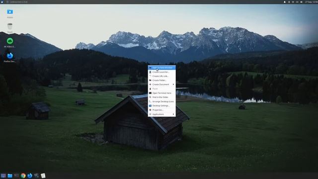Click the grid icon beside Applications
This screenshot has height=179, width=318.
click(x=150, y=114)
